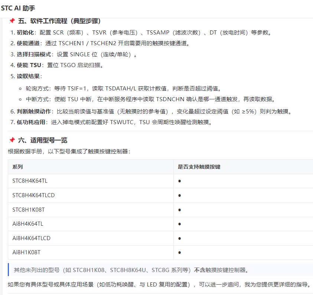
Task: Click the support dot in Ai8H4K64TL row
Action: click(179, 224)
